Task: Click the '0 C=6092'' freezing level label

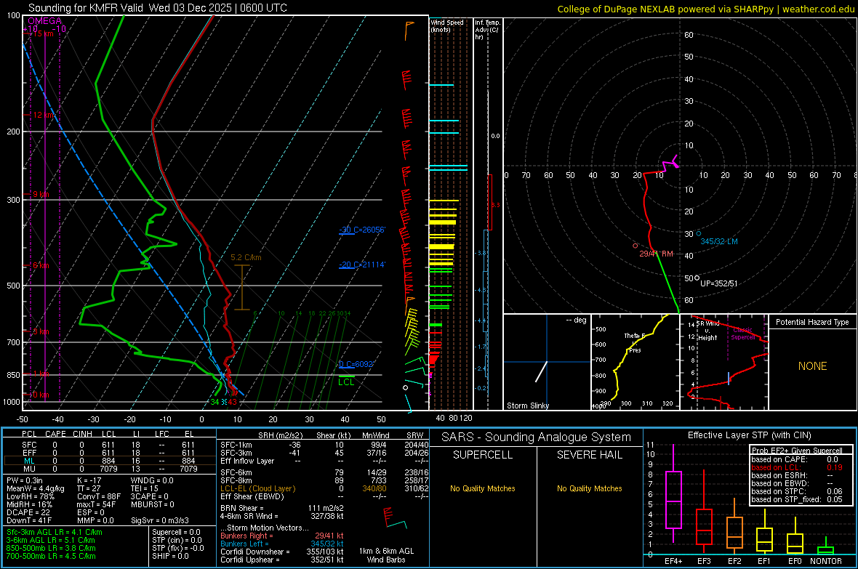Action: [356, 364]
